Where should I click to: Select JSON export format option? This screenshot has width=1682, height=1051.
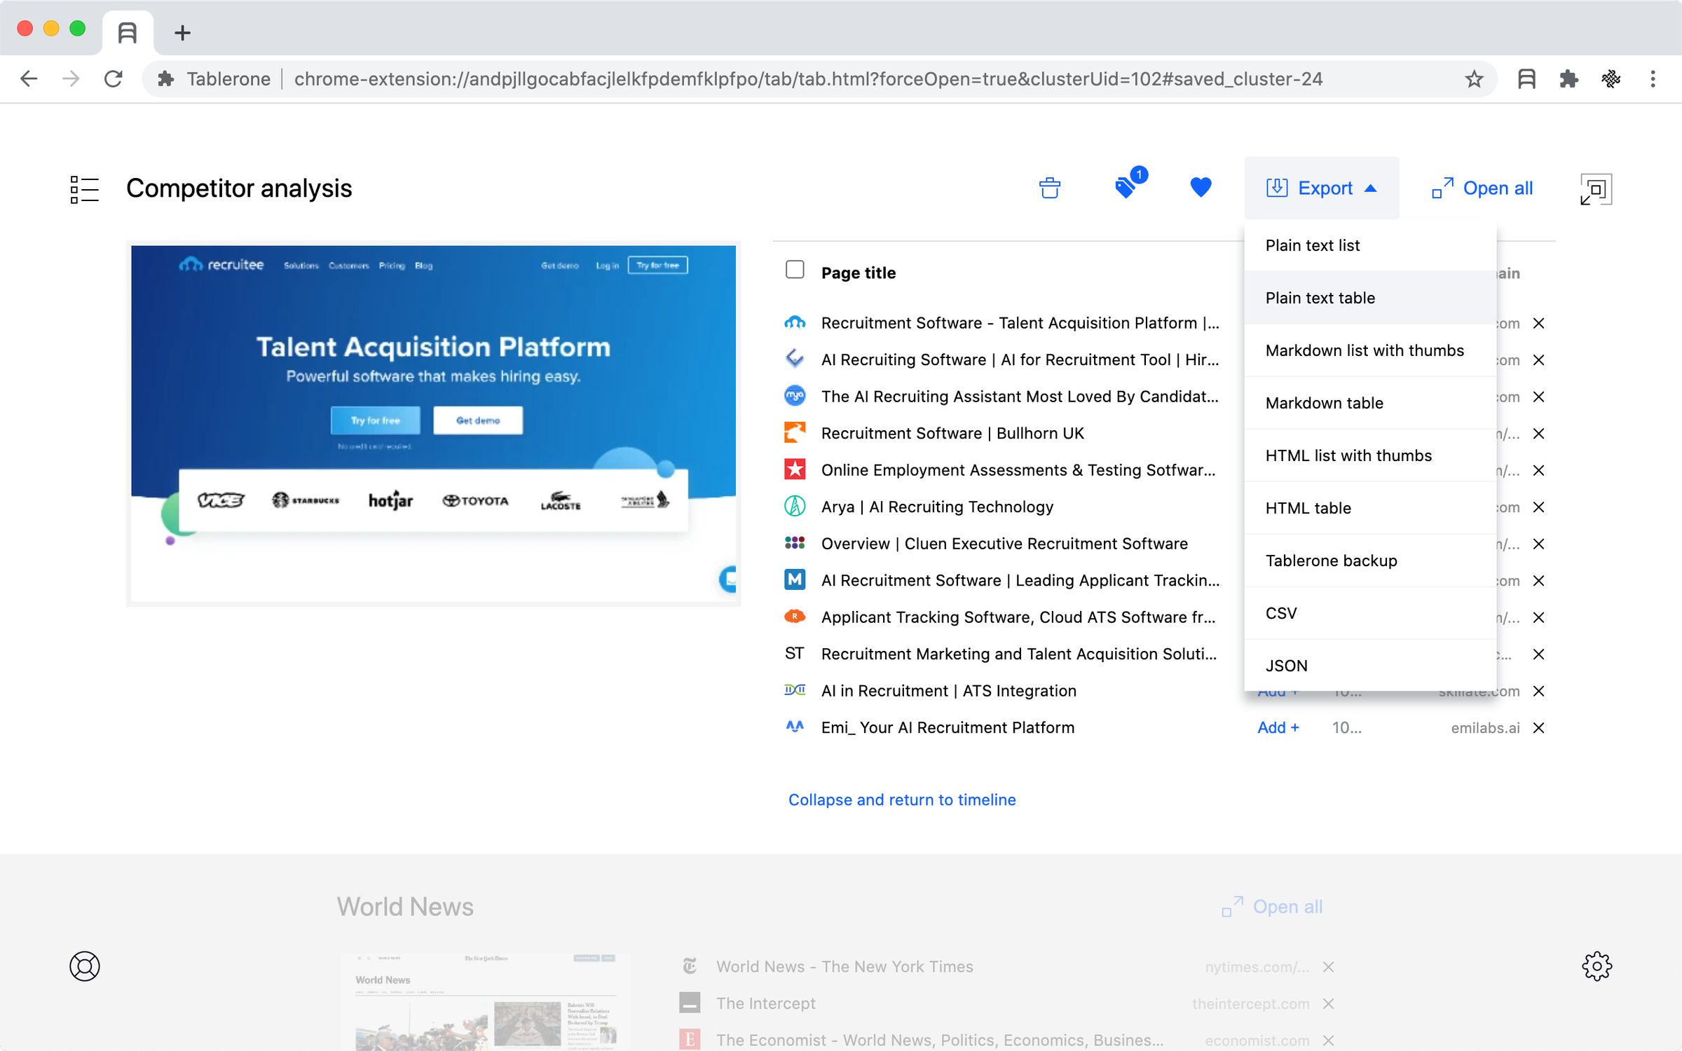tap(1286, 665)
